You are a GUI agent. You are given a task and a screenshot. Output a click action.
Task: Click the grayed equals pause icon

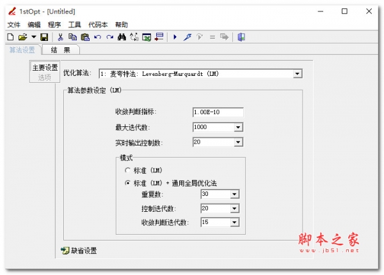point(212,38)
